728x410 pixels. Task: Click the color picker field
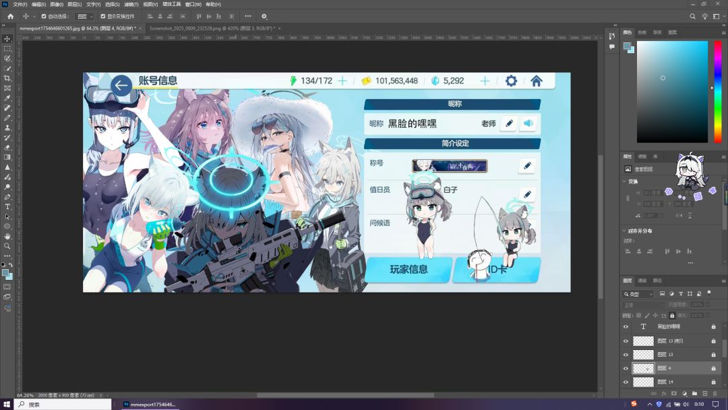[672, 92]
